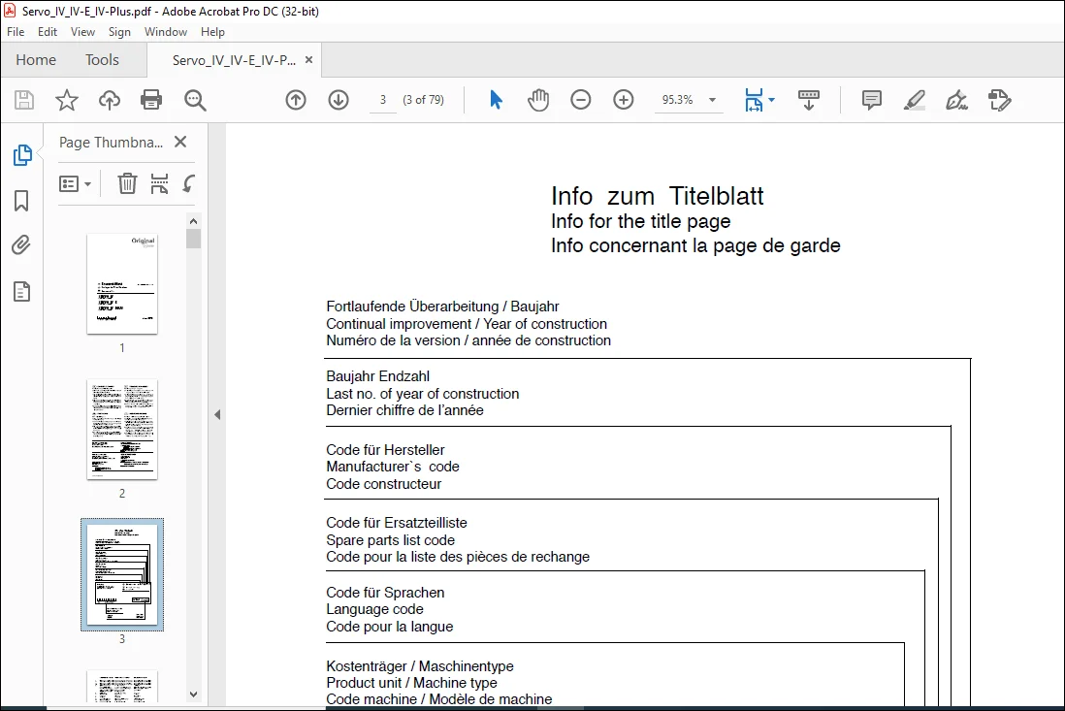Expand the fit page width options

pos(771,100)
